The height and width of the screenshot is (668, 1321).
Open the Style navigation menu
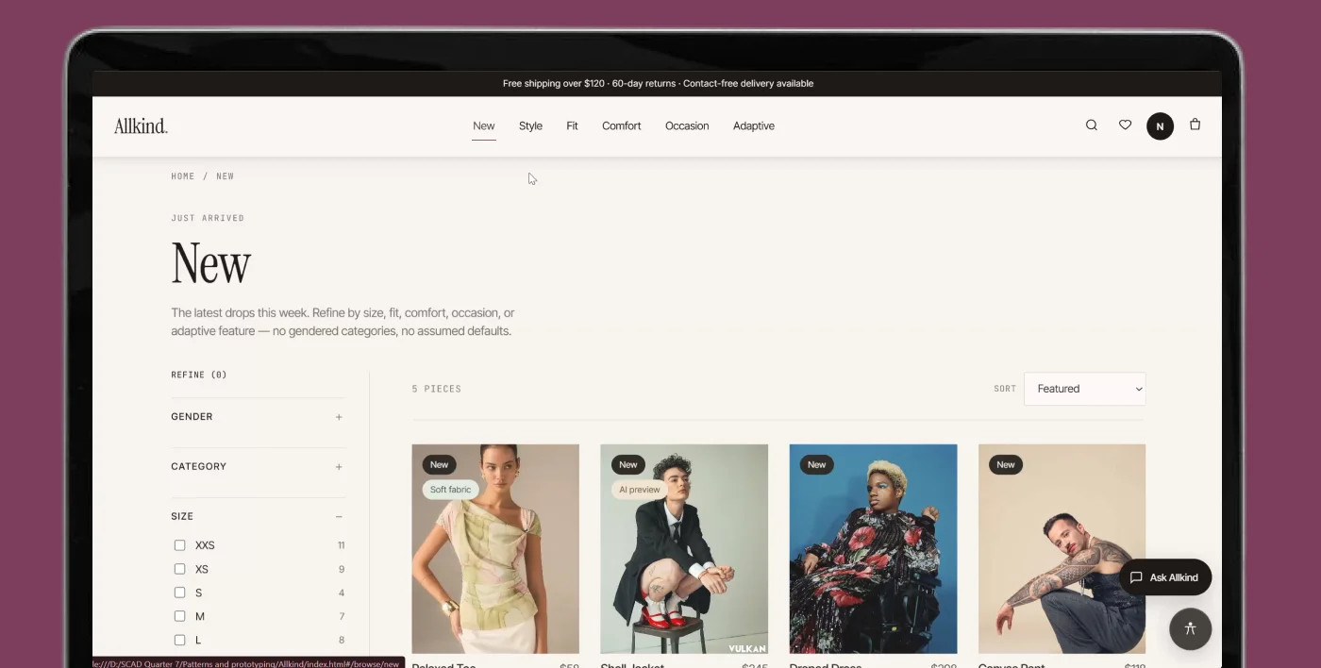pos(530,125)
